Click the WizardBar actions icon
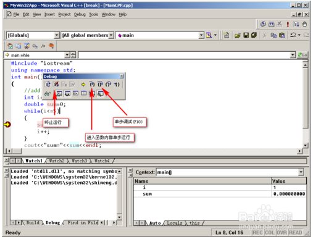Screen dimensions: 313x239 click(x=209, y=35)
